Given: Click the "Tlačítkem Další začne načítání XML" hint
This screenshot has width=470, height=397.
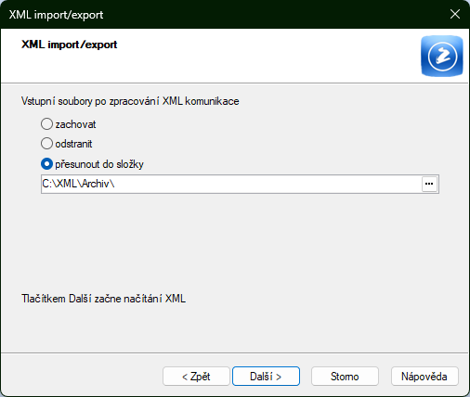Looking at the screenshot, I should (x=104, y=299).
